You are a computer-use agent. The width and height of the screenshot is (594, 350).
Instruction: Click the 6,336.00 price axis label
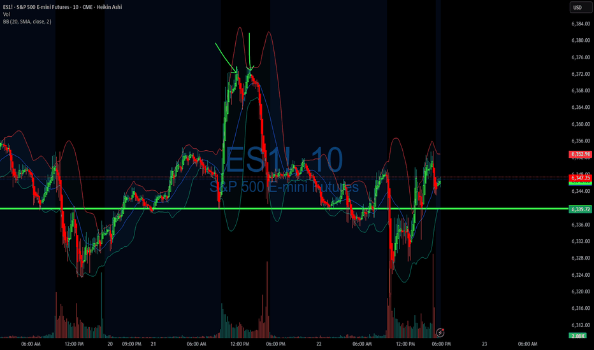(581, 225)
